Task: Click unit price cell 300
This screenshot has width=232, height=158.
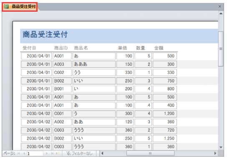Action: [125, 114]
